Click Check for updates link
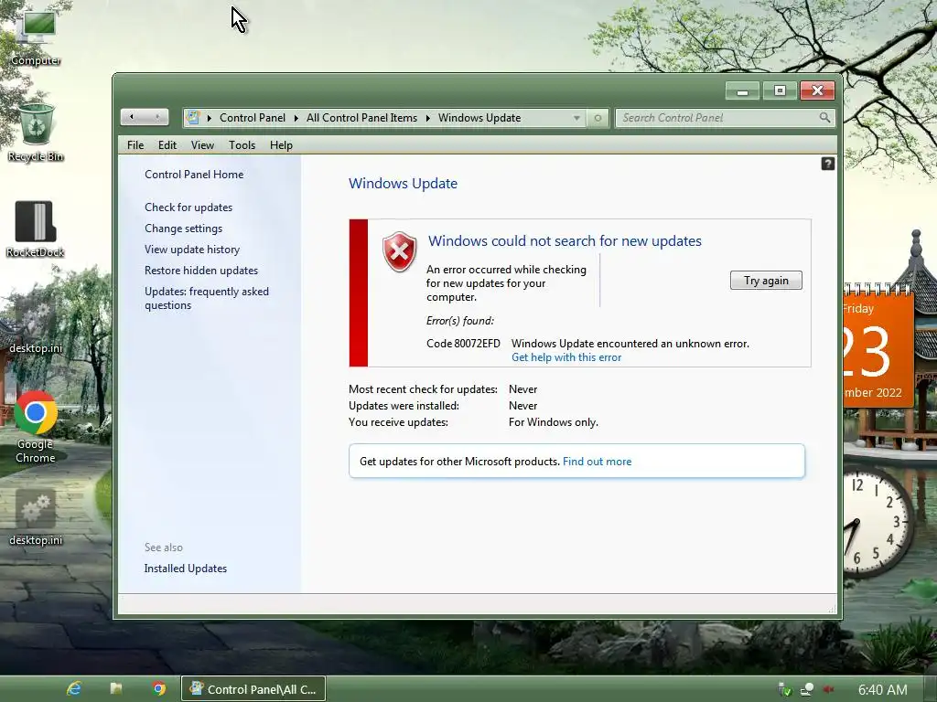Screen dimensions: 937x702 pyautogui.click(x=188, y=207)
